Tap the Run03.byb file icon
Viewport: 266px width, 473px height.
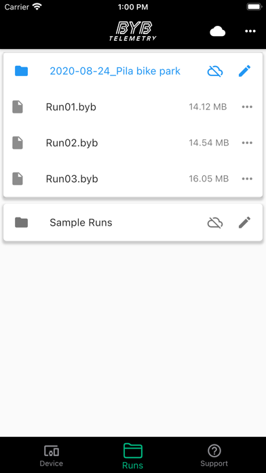pyautogui.click(x=18, y=179)
